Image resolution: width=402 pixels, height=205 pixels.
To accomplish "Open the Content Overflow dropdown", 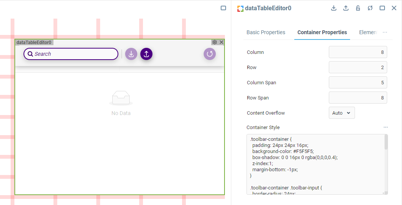I will pyautogui.click(x=342, y=113).
